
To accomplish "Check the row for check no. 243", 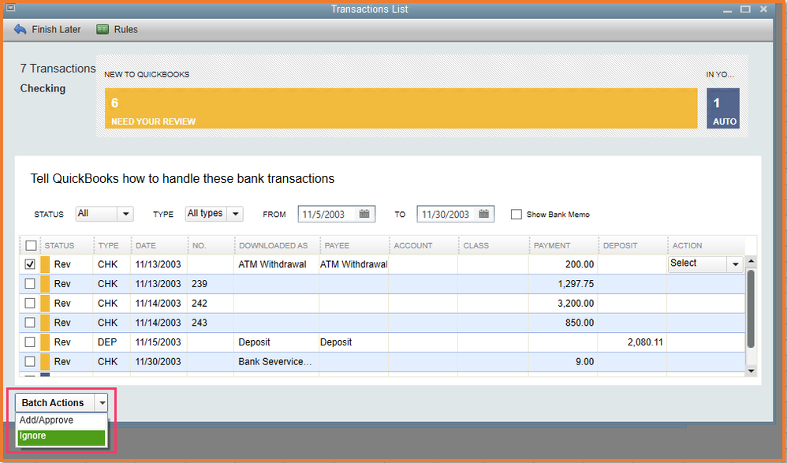I will coord(30,323).
